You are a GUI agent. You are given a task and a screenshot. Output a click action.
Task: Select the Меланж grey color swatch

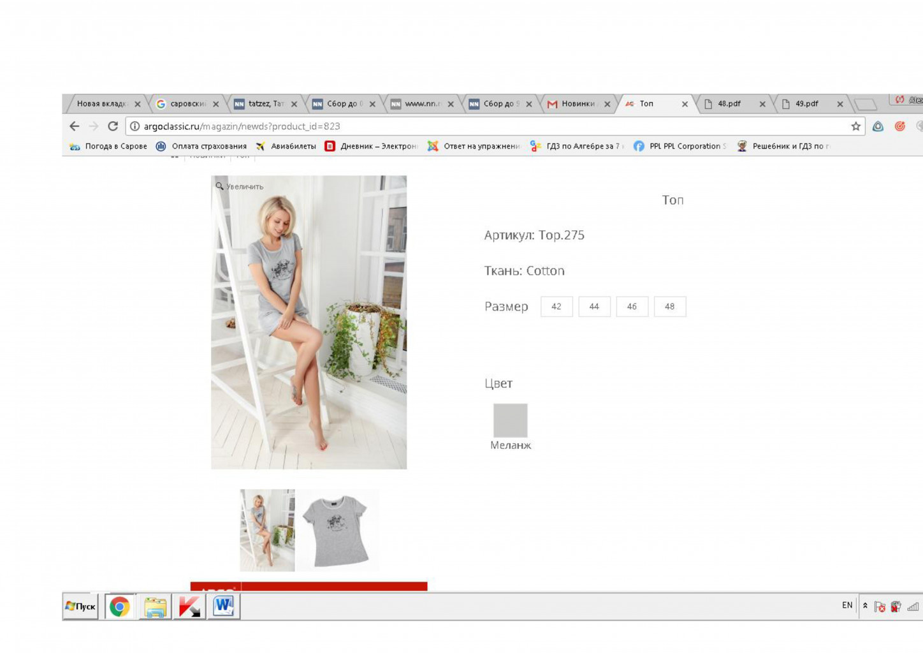coord(511,420)
